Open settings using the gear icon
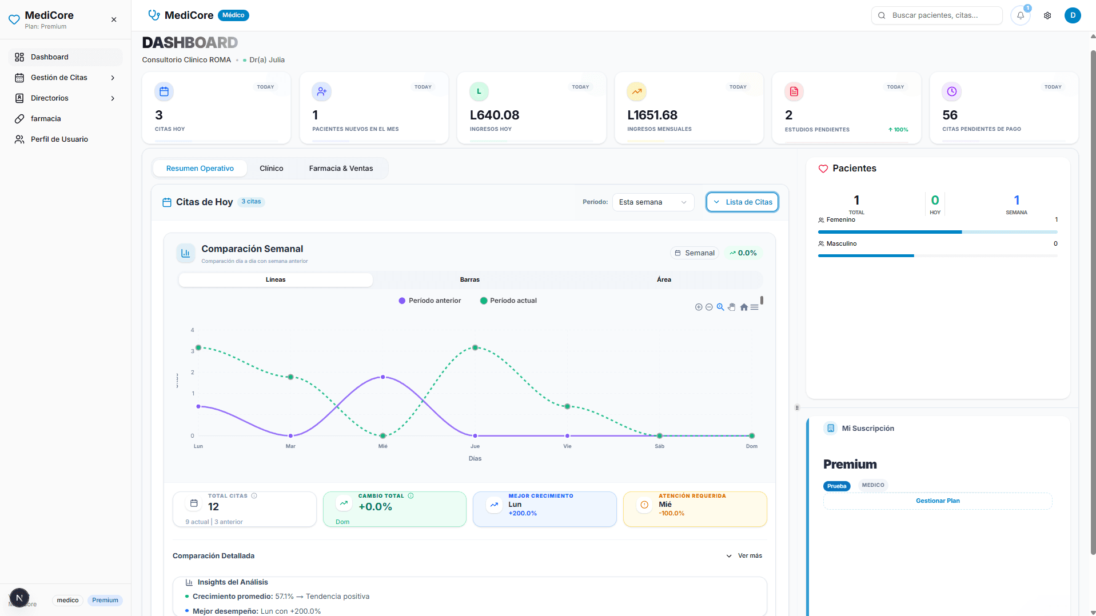Image resolution: width=1096 pixels, height=616 pixels. [1047, 15]
